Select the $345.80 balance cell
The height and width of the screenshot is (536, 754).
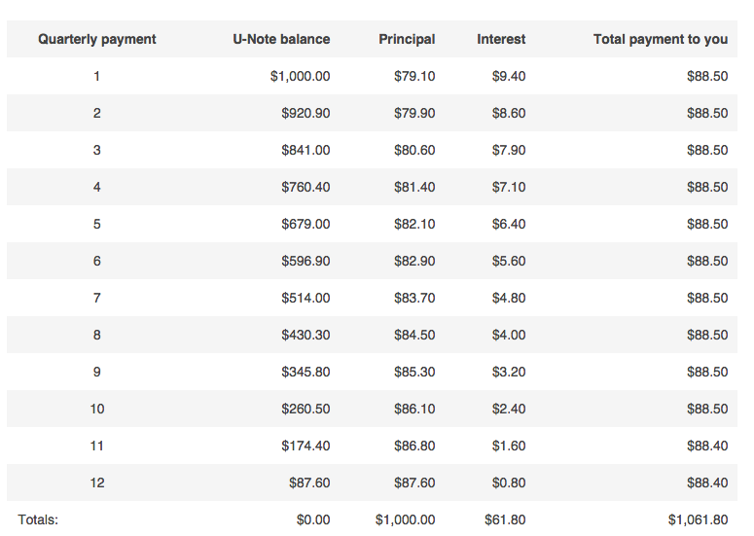[305, 372]
